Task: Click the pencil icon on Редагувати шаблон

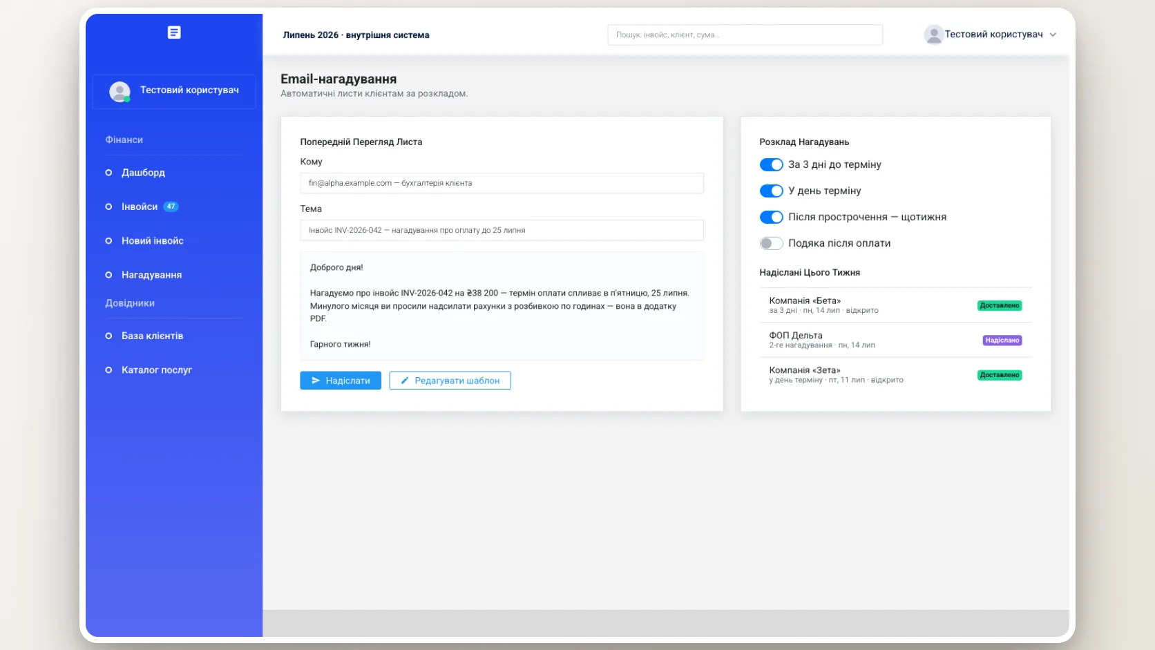Action: (405, 381)
